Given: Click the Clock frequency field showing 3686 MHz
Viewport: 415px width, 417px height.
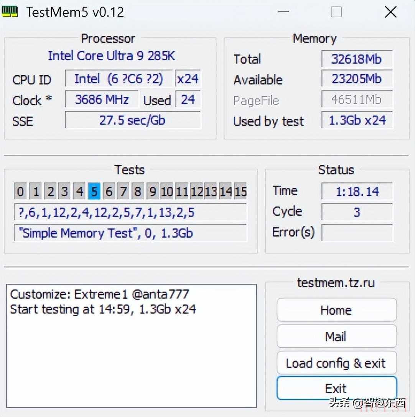Looking at the screenshot, I should point(102,100).
